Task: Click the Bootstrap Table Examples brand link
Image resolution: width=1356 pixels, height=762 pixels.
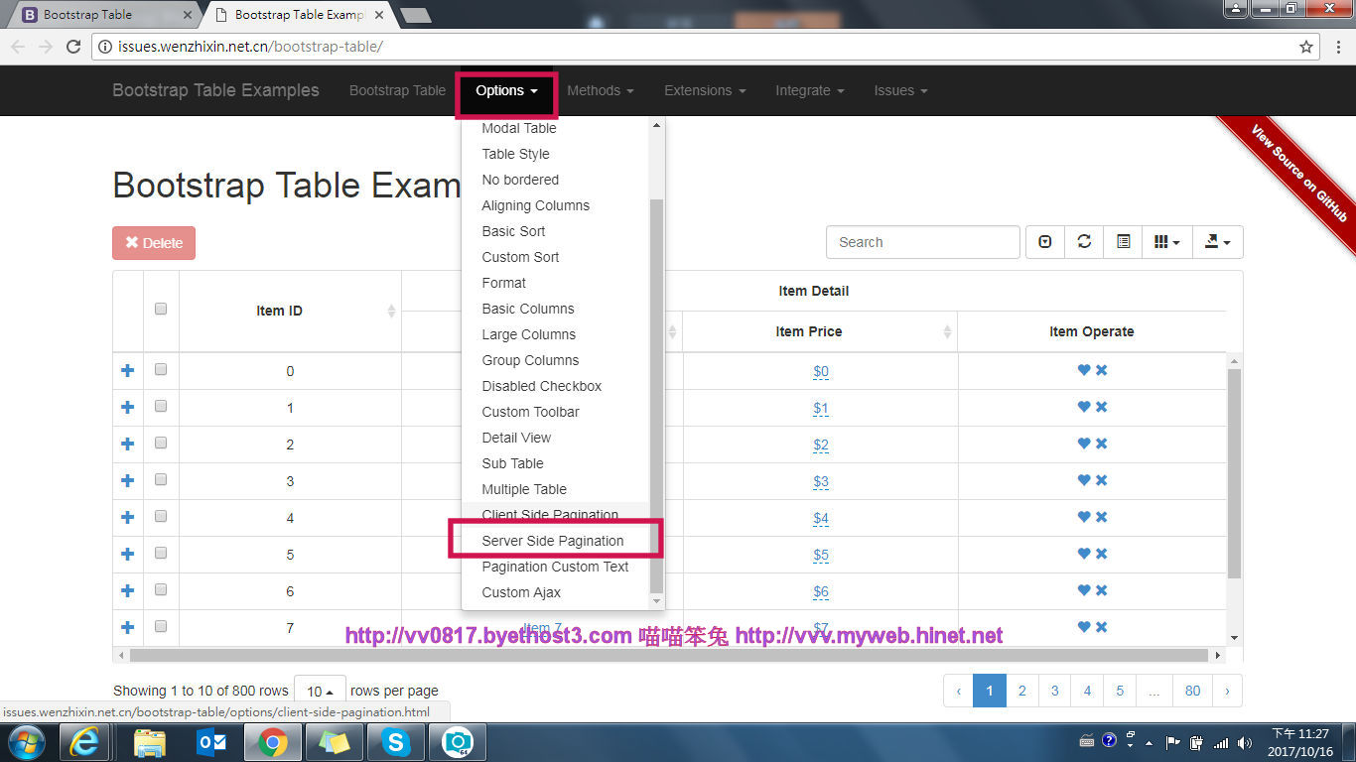Action: point(215,90)
